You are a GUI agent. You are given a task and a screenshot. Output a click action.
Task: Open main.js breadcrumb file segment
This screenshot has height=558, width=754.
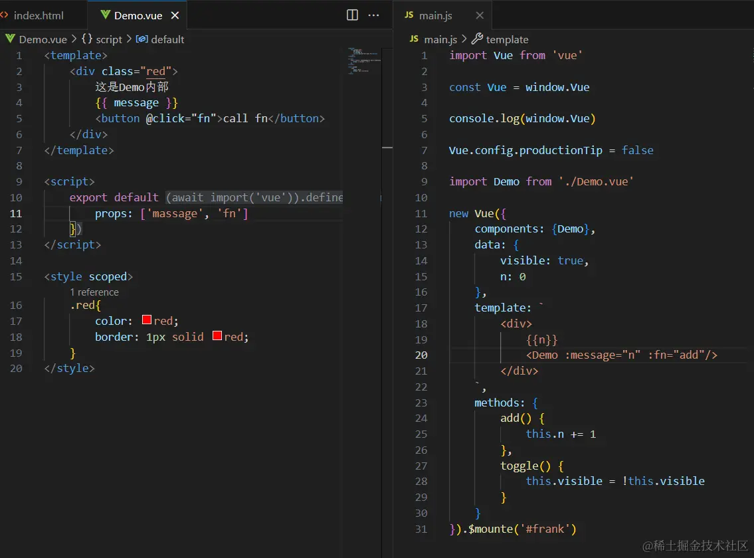(x=440, y=39)
